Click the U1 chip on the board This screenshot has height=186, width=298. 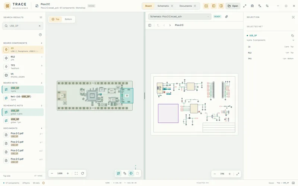point(92,96)
